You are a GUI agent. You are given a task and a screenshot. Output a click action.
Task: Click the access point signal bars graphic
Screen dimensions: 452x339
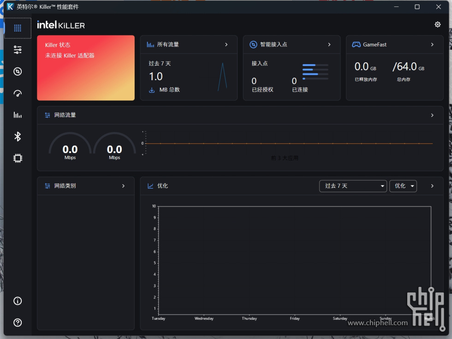(x=315, y=72)
